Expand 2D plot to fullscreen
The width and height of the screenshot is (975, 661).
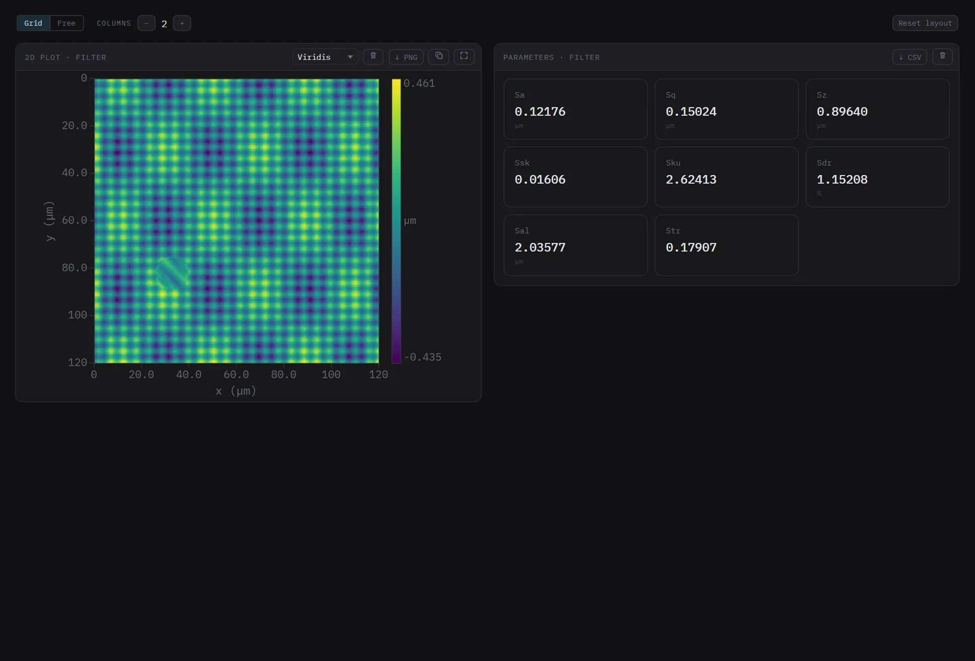[x=464, y=56]
